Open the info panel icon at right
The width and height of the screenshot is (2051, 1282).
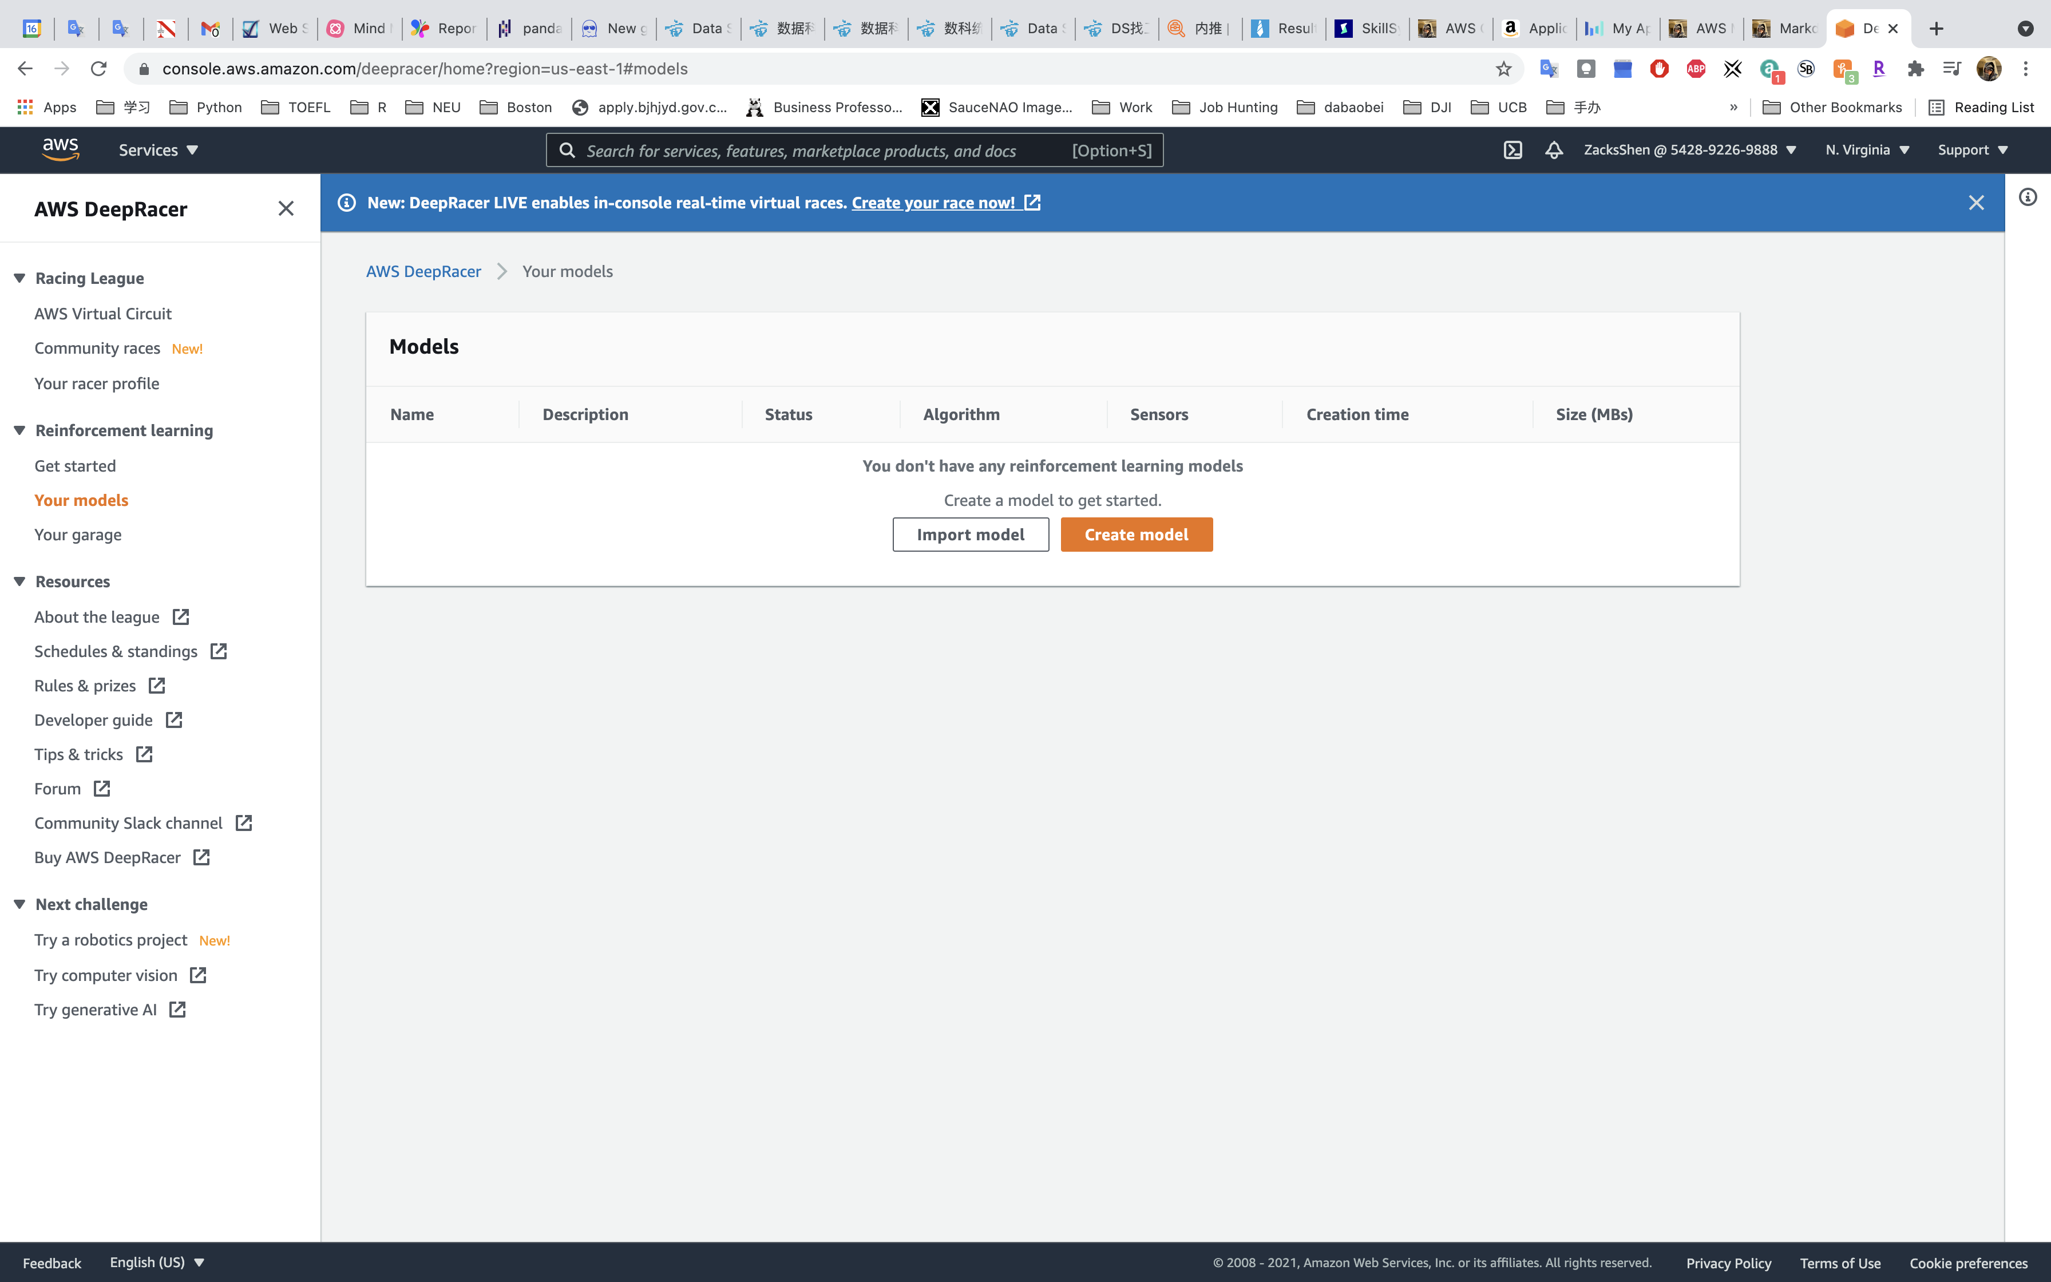click(x=2028, y=197)
